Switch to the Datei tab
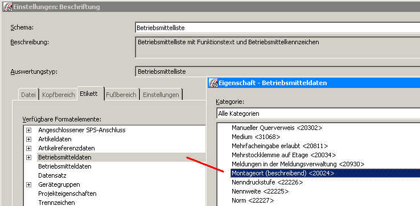This screenshot has width=420, height=206. [28, 95]
